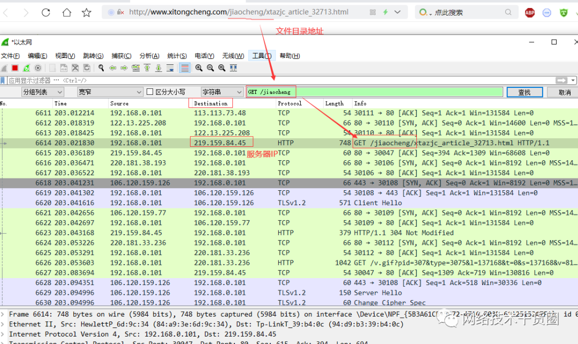Image resolution: width=578 pixels, height=344 pixels.
Task: Click the green shield extension icon
Action: (564, 13)
